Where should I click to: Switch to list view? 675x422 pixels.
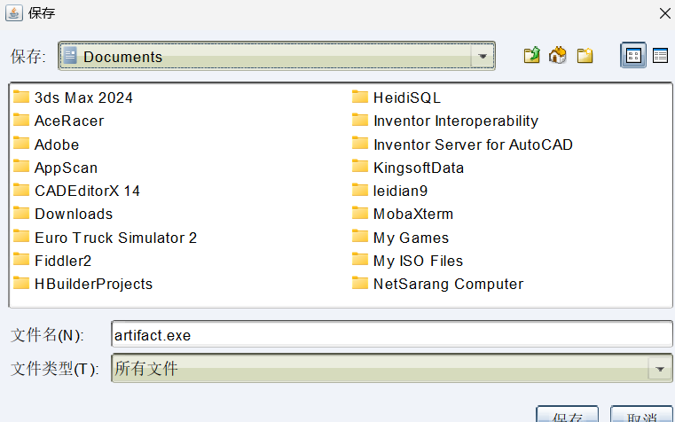[633, 55]
